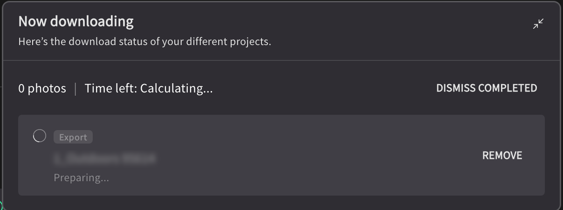563x210 pixels.
Task: Click the Preparing... status text
Action: pyautogui.click(x=82, y=178)
